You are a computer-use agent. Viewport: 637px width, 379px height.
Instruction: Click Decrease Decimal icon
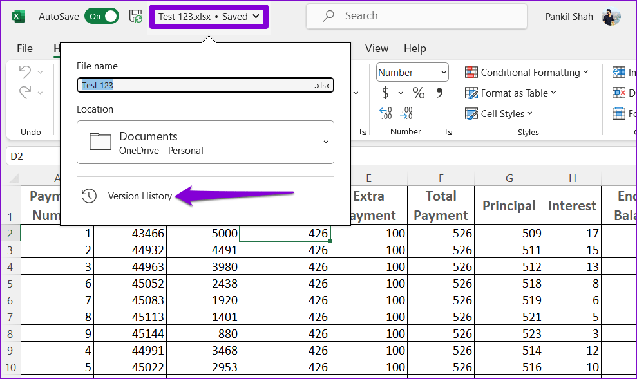pos(406,113)
